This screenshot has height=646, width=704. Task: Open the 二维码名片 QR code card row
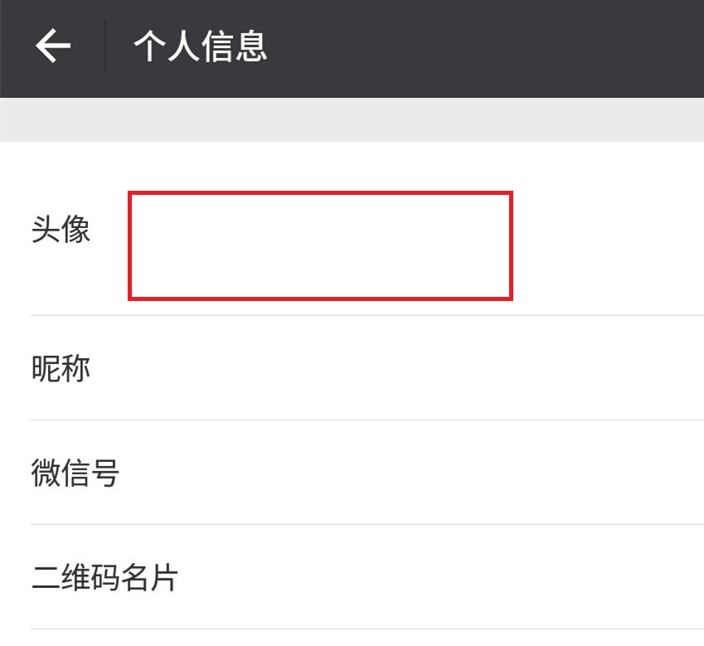352,577
